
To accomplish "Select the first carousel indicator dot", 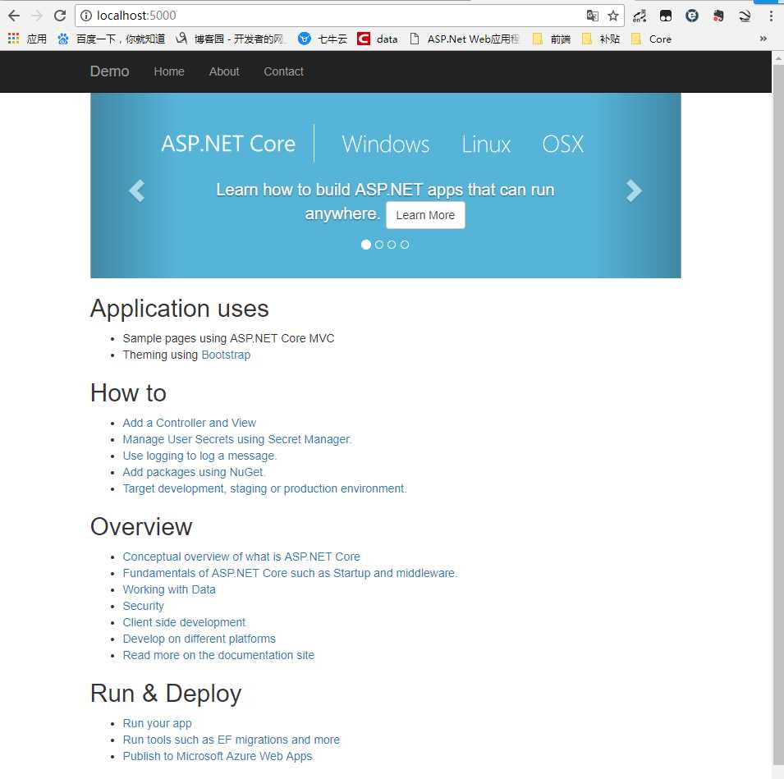I will [366, 245].
